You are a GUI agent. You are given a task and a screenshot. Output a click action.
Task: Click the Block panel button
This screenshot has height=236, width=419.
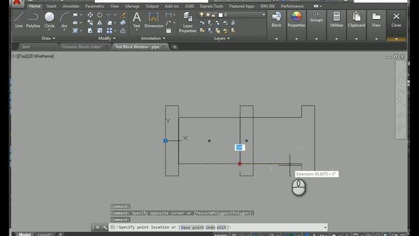pos(276,20)
